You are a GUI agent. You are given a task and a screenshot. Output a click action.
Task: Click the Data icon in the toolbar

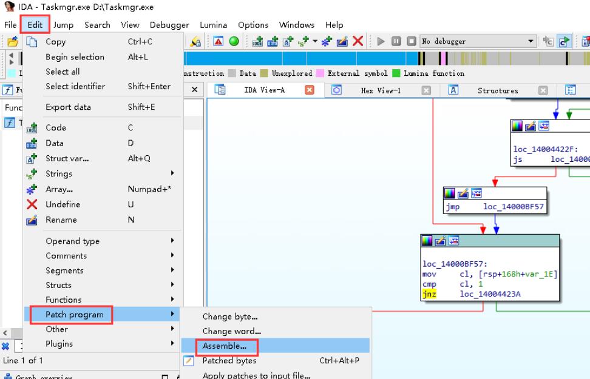tap(273, 41)
